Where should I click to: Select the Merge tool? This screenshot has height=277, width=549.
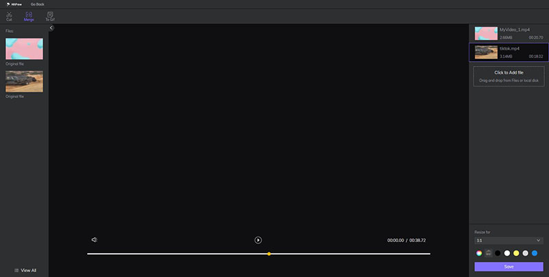click(29, 16)
